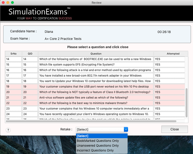Image resolution: width=193 pixels, height=154 pixels.
Task: Click exam name A+ Core 2 Practice Tests
Action: (63, 39)
